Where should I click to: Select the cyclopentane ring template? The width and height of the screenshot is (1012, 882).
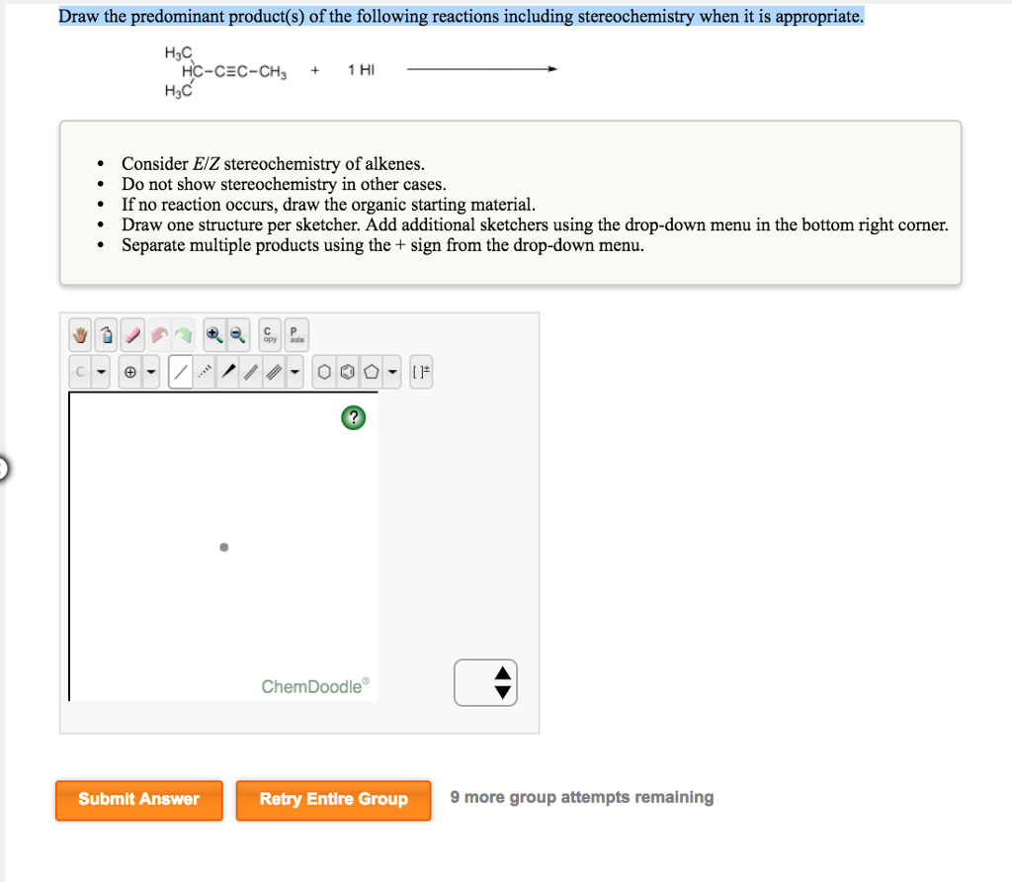369,372
